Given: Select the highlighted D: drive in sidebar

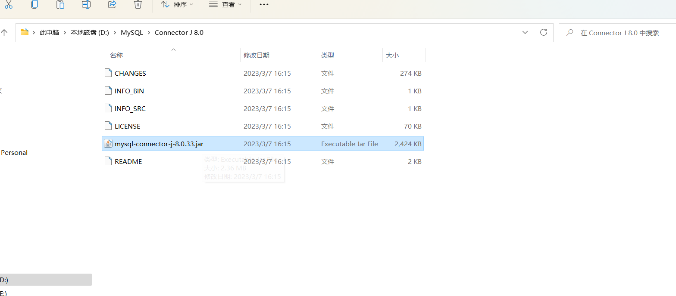Looking at the screenshot, I should pos(46,280).
